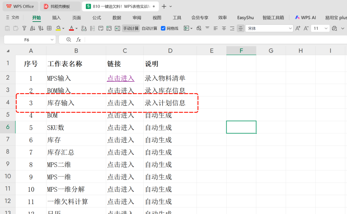The image size is (347, 214).
Task: Open the font color dropdown arrow
Action: (77, 28)
